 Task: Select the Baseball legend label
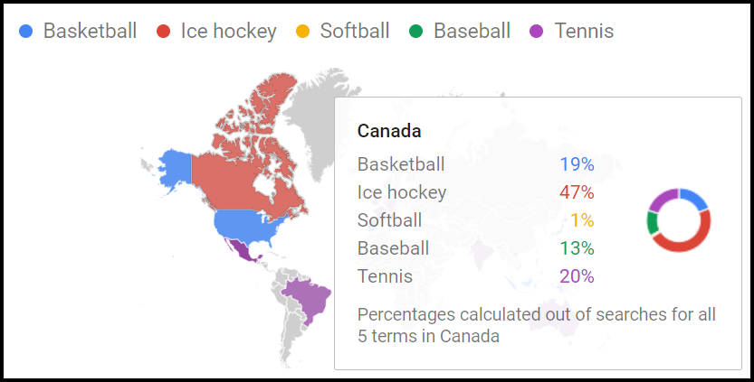tap(472, 32)
